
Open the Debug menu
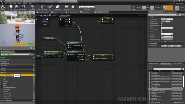click(19, 3)
